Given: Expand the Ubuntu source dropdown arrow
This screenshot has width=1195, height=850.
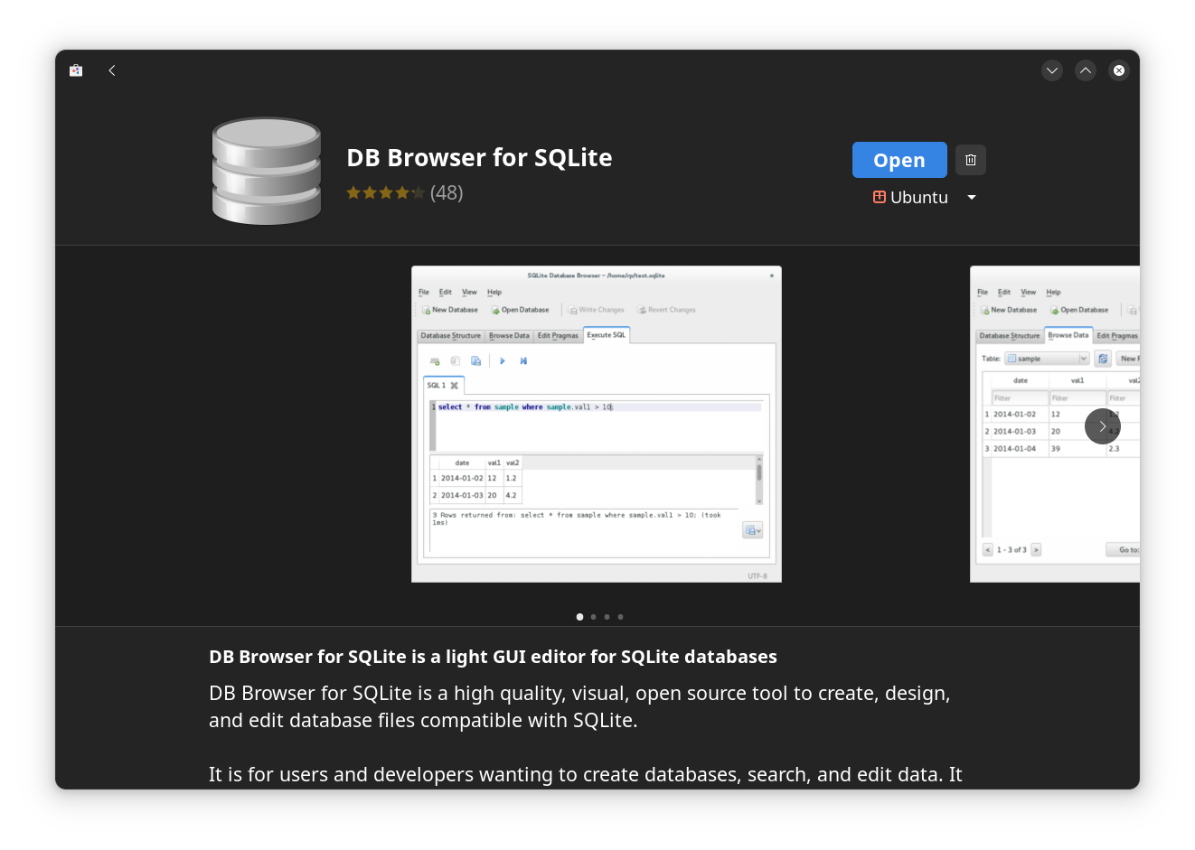Looking at the screenshot, I should tap(972, 197).
